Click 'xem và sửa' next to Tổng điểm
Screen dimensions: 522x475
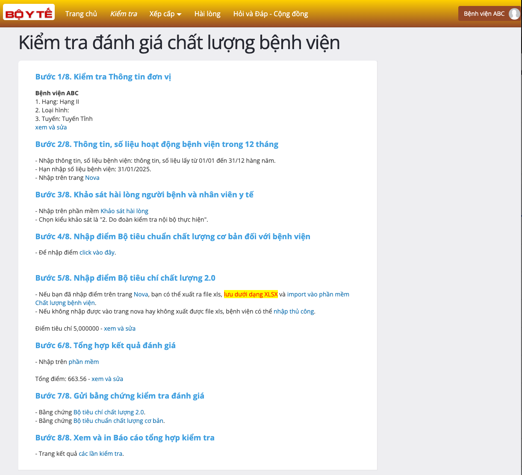(x=107, y=379)
